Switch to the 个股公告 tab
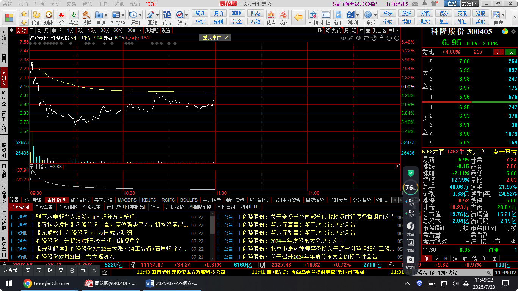 (44, 207)
